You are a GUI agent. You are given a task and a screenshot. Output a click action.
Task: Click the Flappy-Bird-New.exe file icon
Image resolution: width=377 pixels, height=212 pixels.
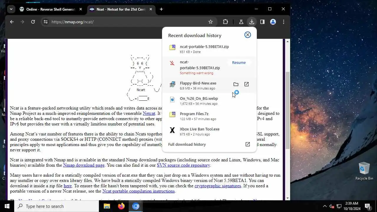click(x=172, y=84)
